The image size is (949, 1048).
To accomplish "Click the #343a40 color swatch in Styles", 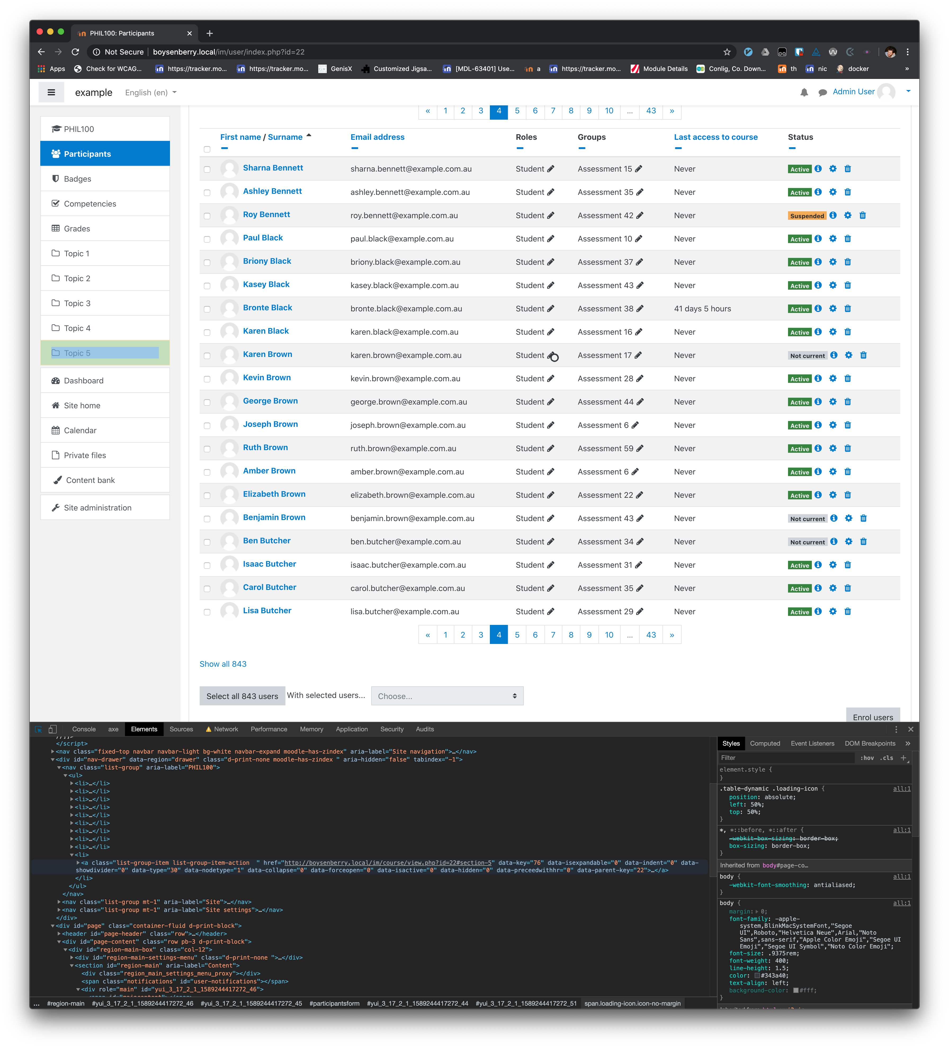I will pos(757,976).
